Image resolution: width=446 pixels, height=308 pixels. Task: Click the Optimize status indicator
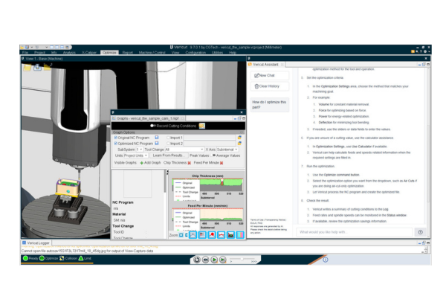coord(48,258)
